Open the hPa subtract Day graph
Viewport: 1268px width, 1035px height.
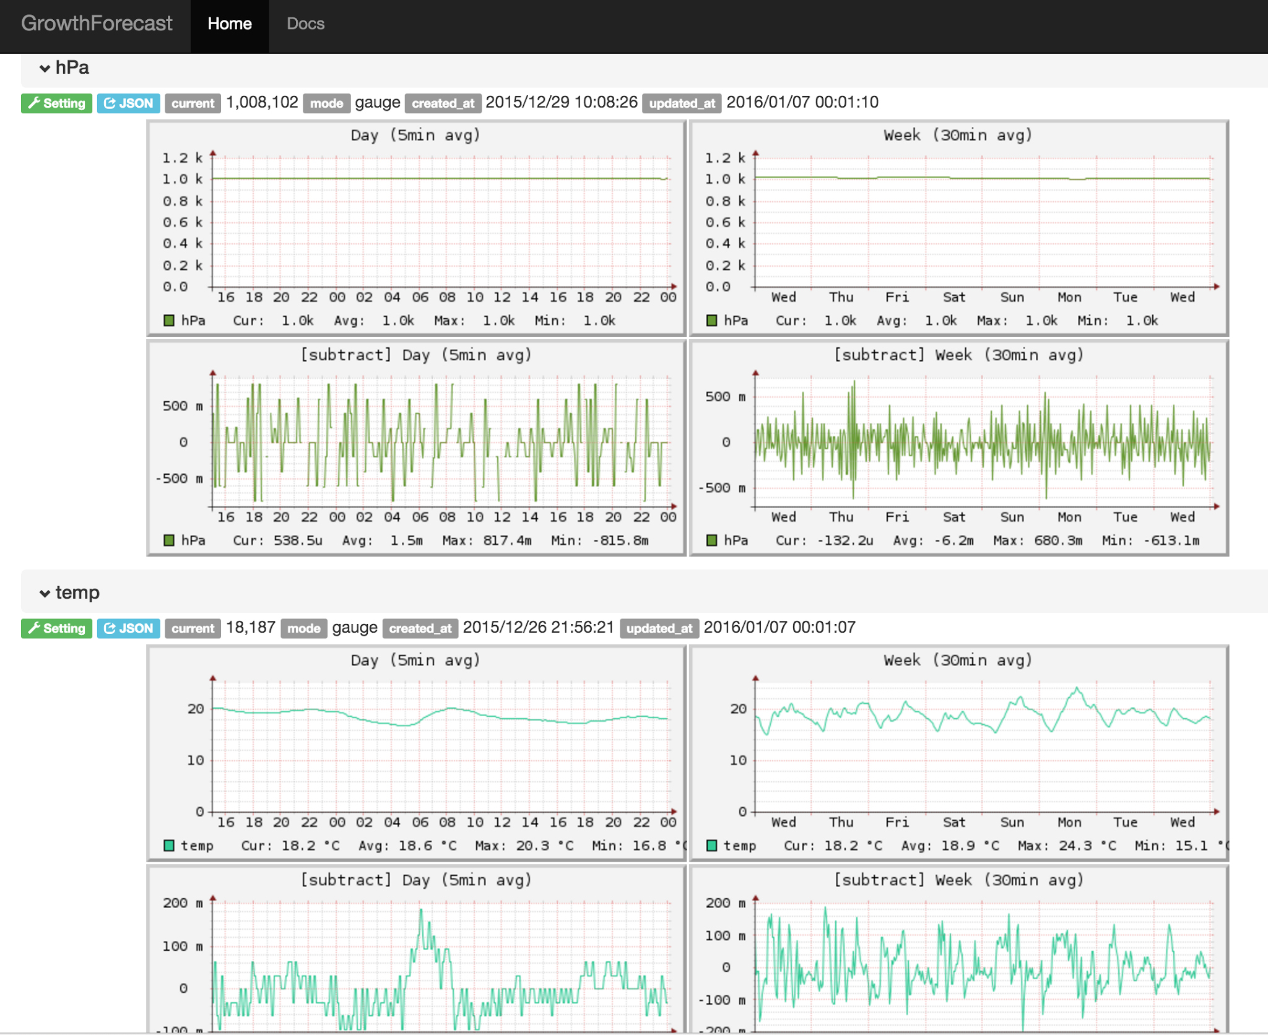(416, 448)
